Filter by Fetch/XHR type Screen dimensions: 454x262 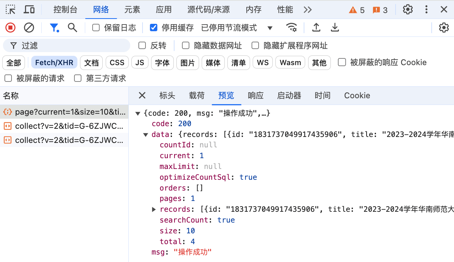tap(54, 63)
